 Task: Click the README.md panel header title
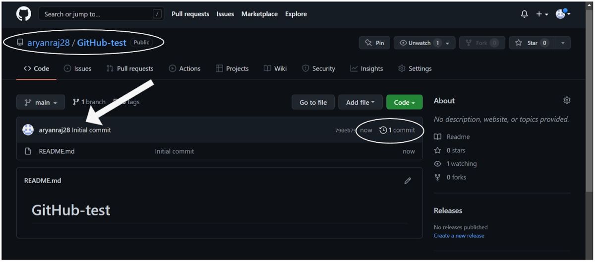(43, 181)
